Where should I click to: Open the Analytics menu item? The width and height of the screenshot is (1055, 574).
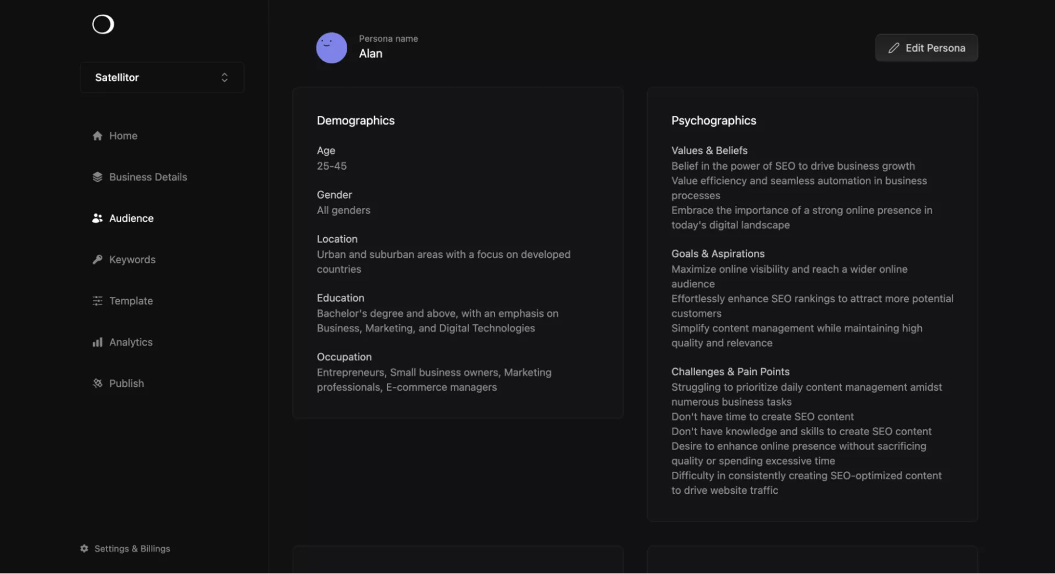click(131, 342)
